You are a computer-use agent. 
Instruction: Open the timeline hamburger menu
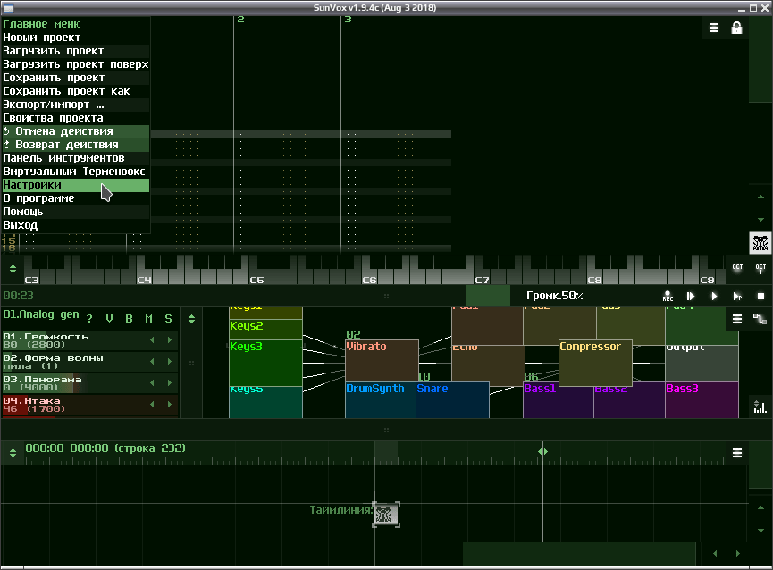coord(737,453)
